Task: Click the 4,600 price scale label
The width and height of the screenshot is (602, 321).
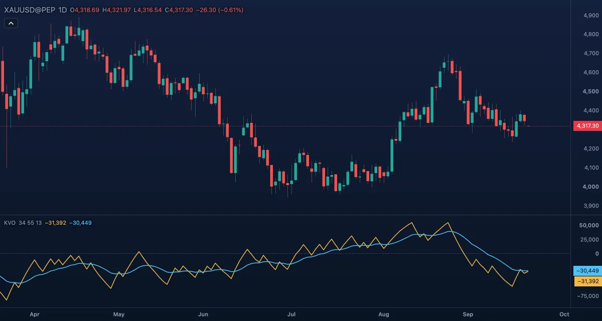Action: click(x=591, y=73)
